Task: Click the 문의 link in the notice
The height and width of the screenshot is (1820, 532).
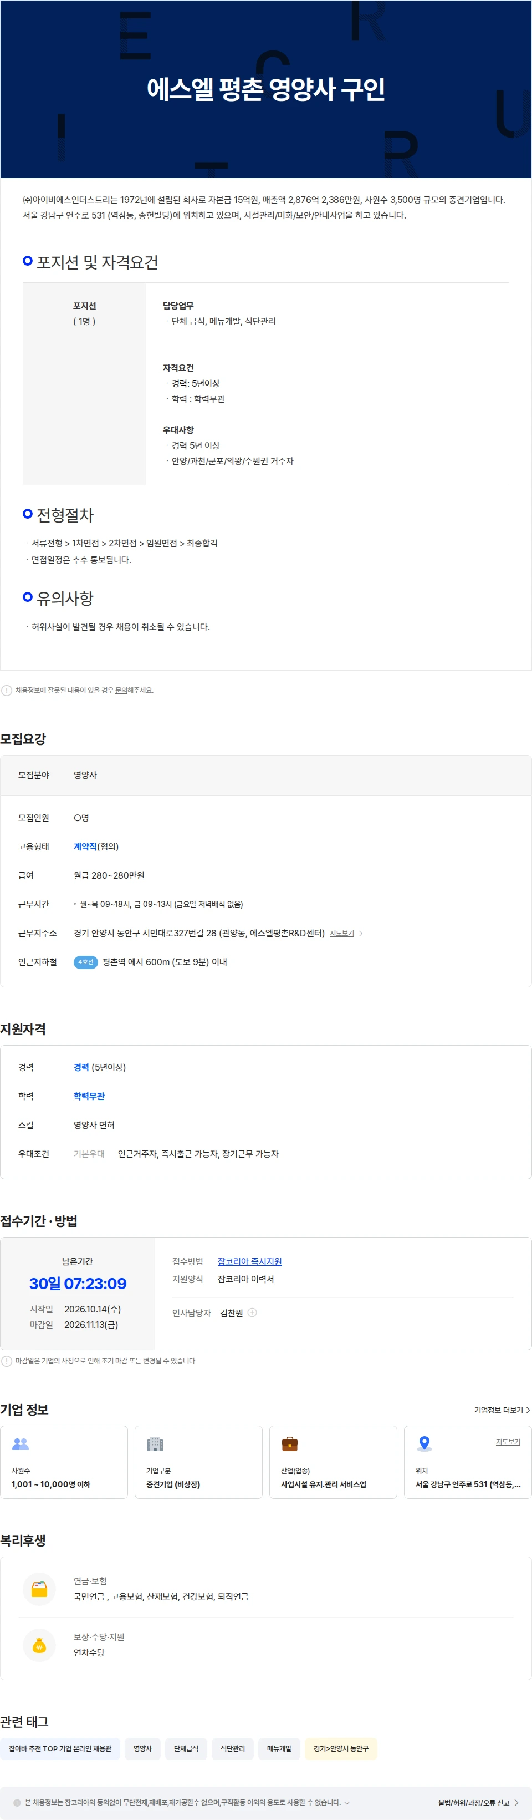Action: coord(121,690)
